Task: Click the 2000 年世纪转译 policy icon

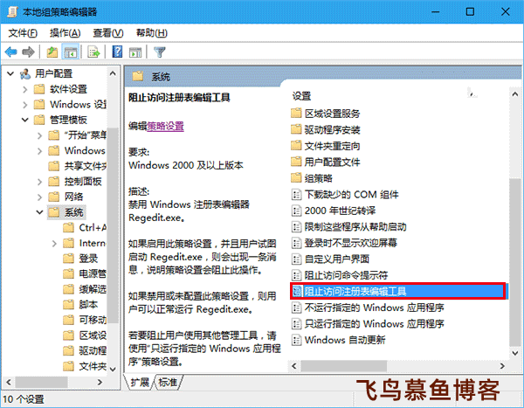Action: coord(296,211)
